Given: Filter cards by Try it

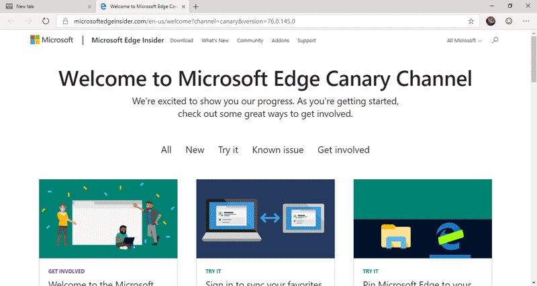Looking at the screenshot, I should tap(228, 150).
